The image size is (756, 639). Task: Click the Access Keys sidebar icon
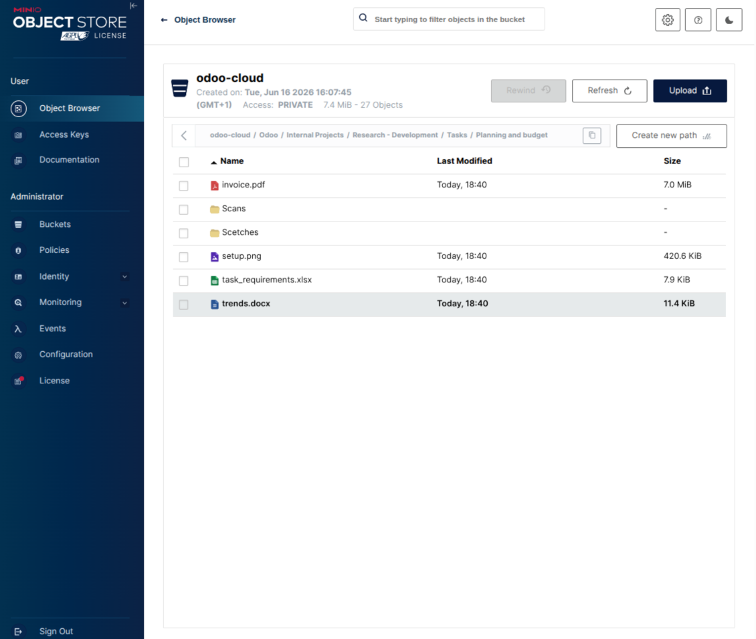(18, 135)
